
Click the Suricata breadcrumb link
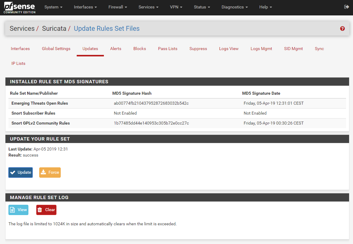[54, 29]
